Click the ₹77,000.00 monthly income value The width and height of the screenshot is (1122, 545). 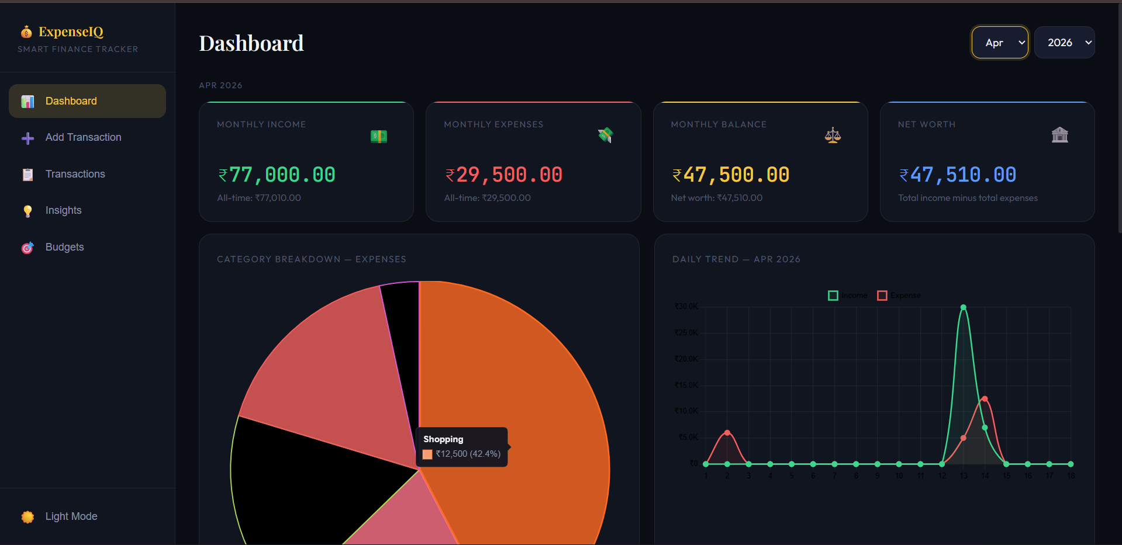277,175
